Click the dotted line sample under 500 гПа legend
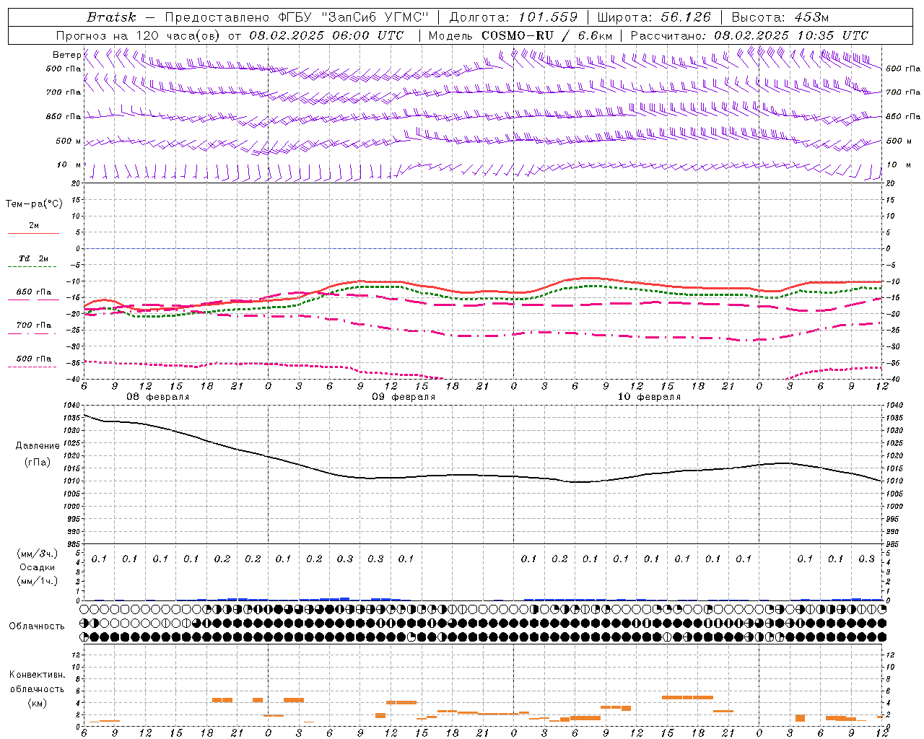 coord(32,367)
